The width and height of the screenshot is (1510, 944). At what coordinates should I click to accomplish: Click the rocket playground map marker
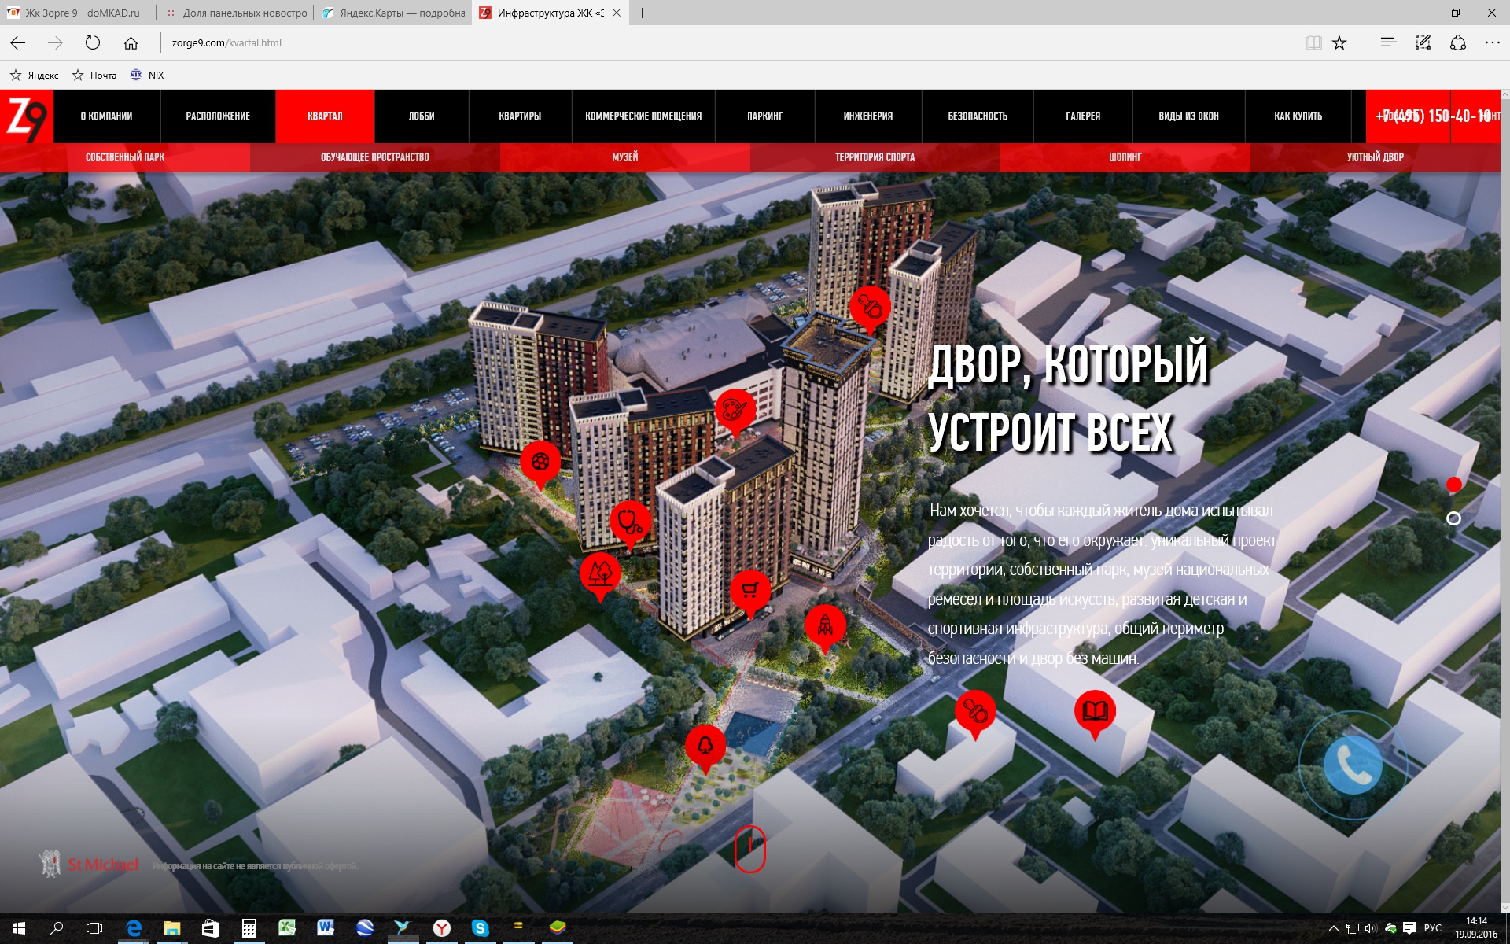(x=825, y=625)
